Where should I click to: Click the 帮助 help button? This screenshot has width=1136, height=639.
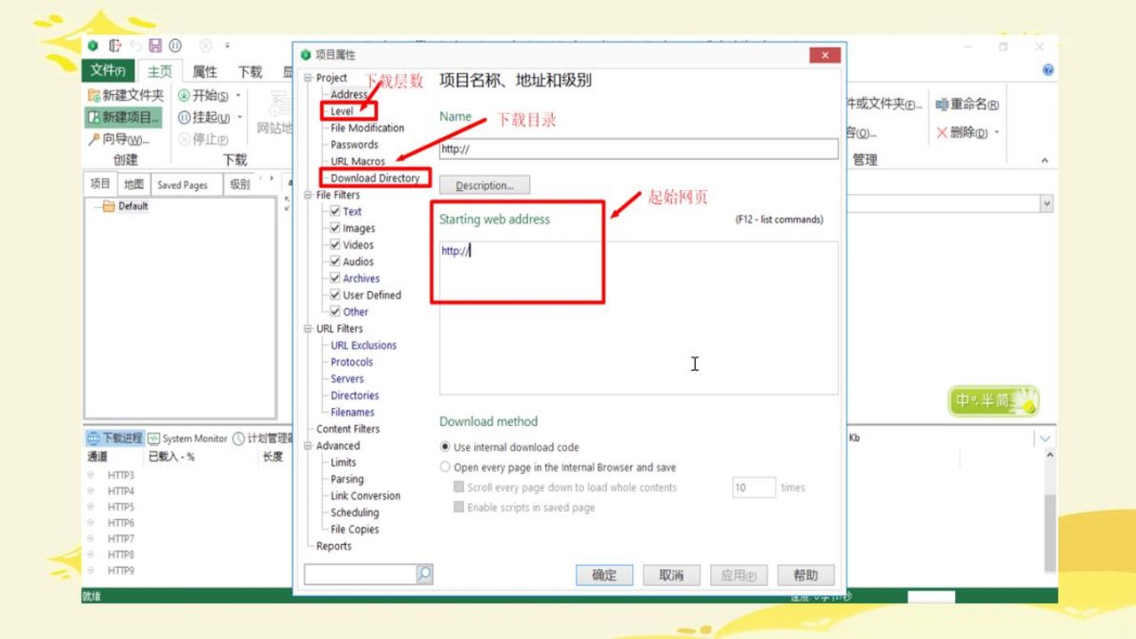pyautogui.click(x=806, y=575)
